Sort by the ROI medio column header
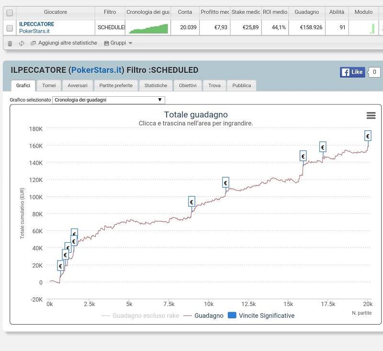Screen dimensions: 383x351 click(x=275, y=12)
